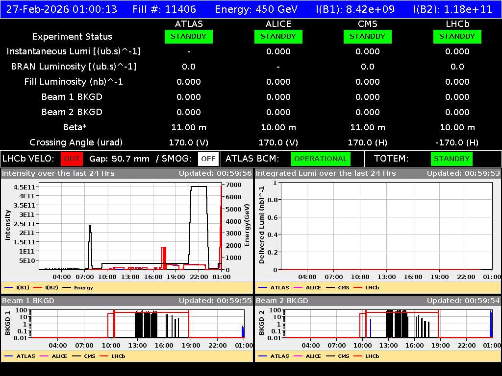This screenshot has height=376, width=502.
Task: Click the TOTEM STANDBY indicator
Action: [451, 159]
